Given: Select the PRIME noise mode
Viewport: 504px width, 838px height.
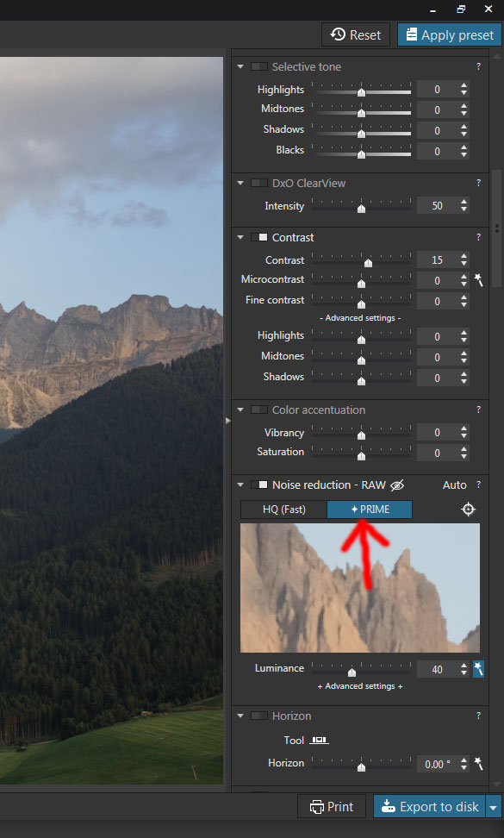Looking at the screenshot, I should pyautogui.click(x=370, y=510).
